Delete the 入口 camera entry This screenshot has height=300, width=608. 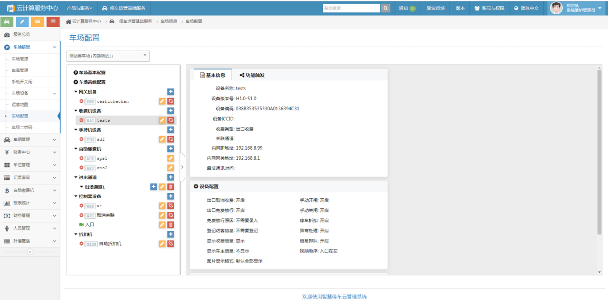170,225
